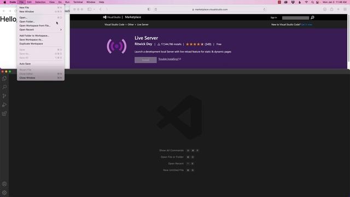This screenshot has width=350, height=197.
Task: Click the Install button for Live Server
Action: pyautogui.click(x=145, y=60)
